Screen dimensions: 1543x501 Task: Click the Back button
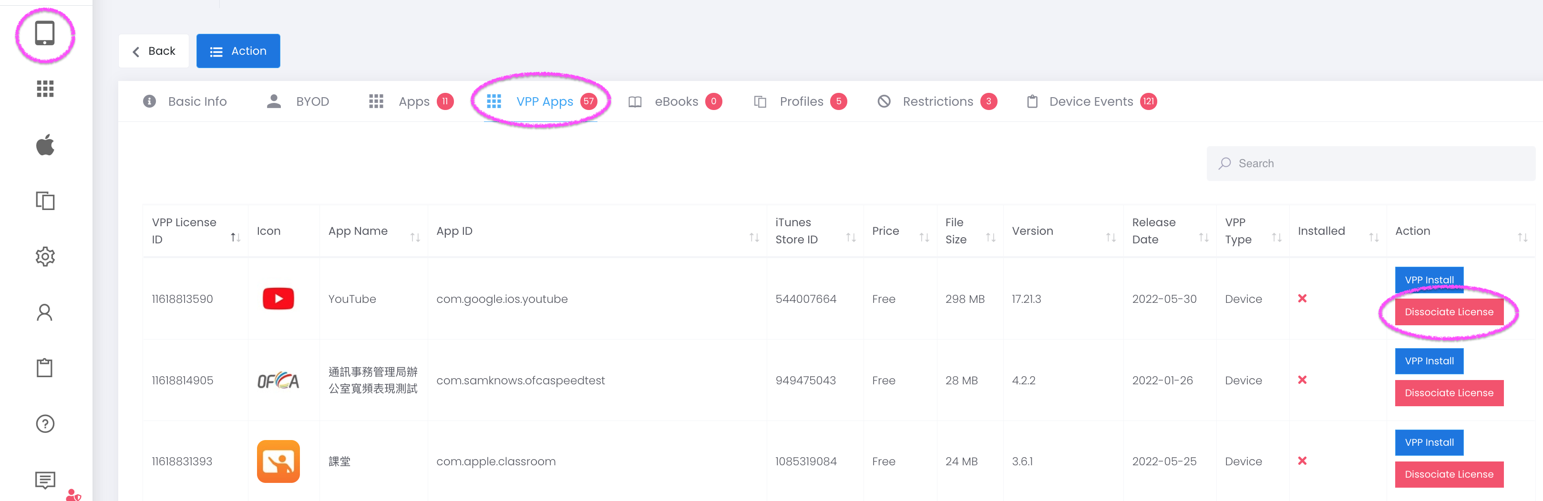[154, 51]
